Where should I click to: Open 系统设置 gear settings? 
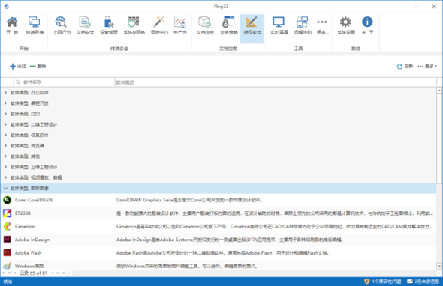click(346, 26)
